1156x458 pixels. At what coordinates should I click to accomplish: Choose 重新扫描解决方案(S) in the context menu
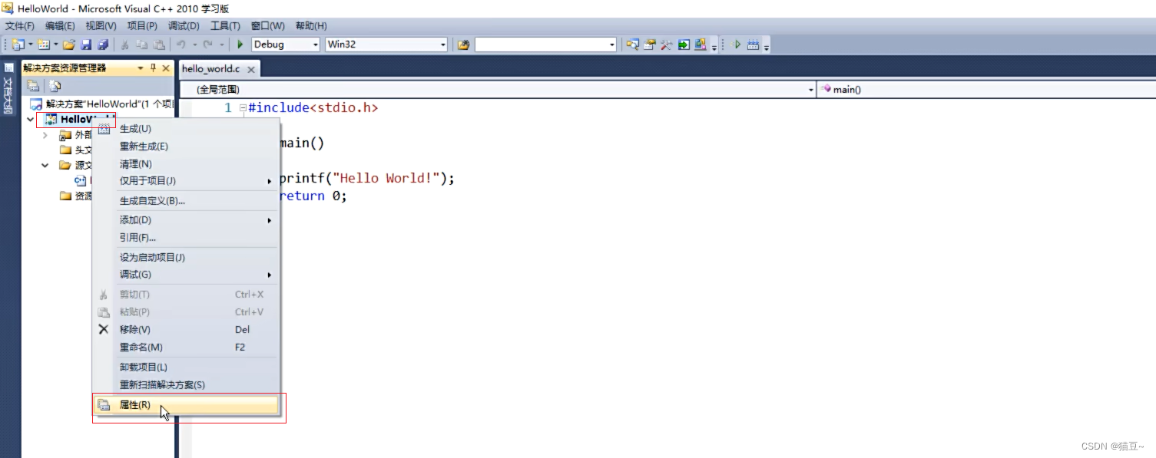(x=186, y=385)
